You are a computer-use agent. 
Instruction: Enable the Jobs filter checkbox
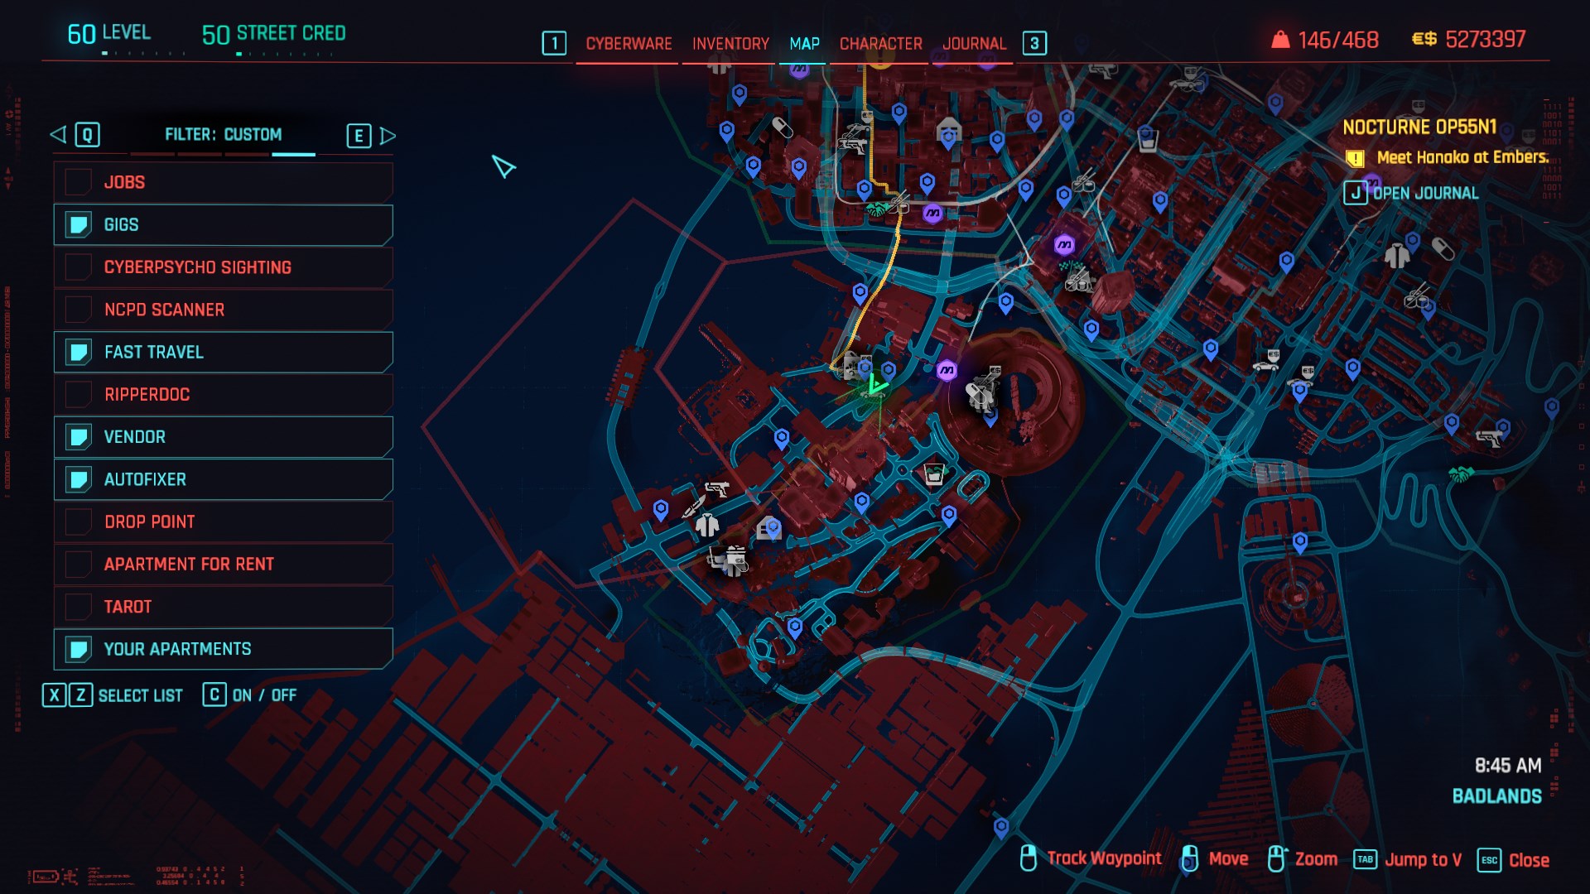coord(79,182)
